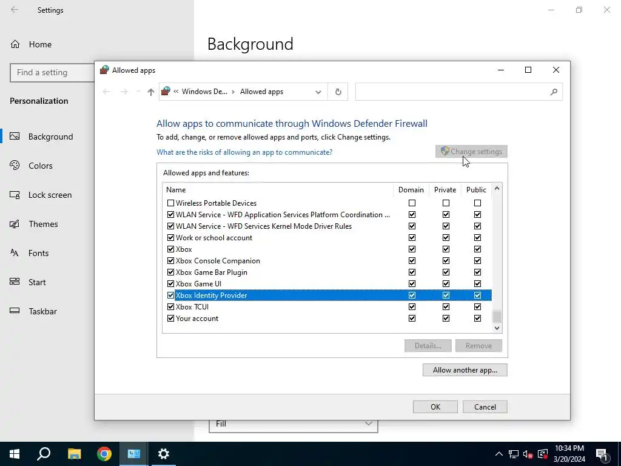Open File Explorer from taskbar
621x466 pixels.
coord(74,454)
